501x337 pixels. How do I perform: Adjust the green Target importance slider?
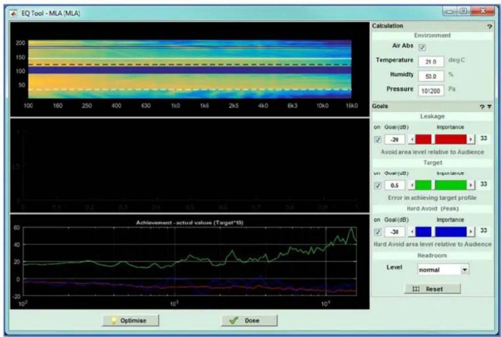[441, 185]
